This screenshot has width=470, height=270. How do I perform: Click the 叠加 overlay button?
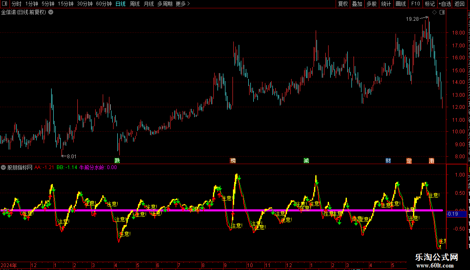(x=357, y=4)
